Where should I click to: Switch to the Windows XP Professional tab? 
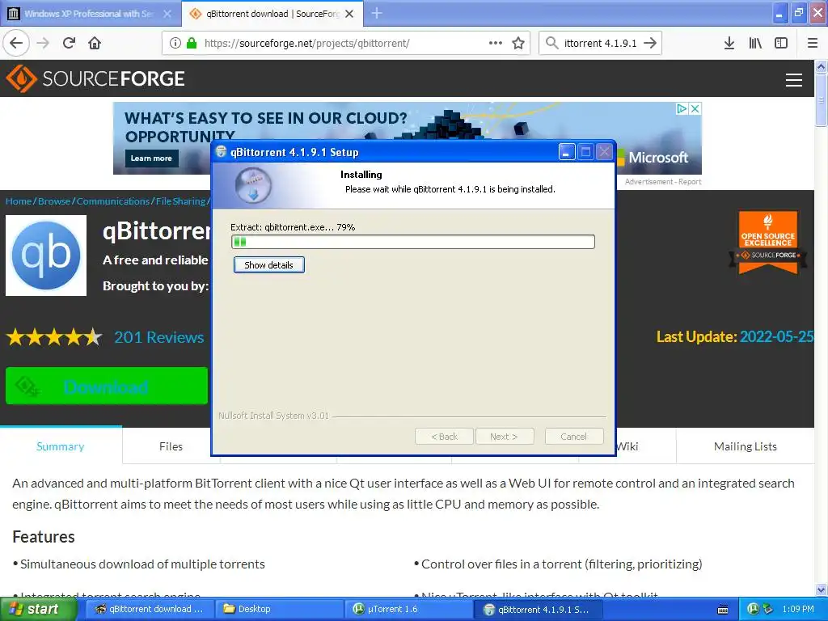click(89, 14)
